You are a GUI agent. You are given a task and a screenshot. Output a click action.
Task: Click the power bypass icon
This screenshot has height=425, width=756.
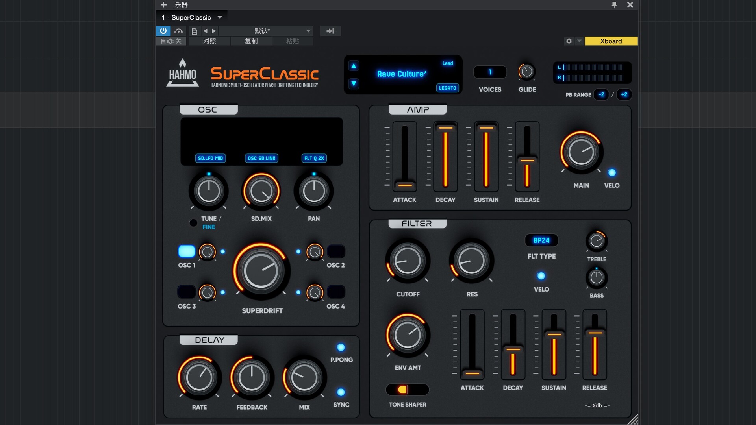(x=163, y=31)
